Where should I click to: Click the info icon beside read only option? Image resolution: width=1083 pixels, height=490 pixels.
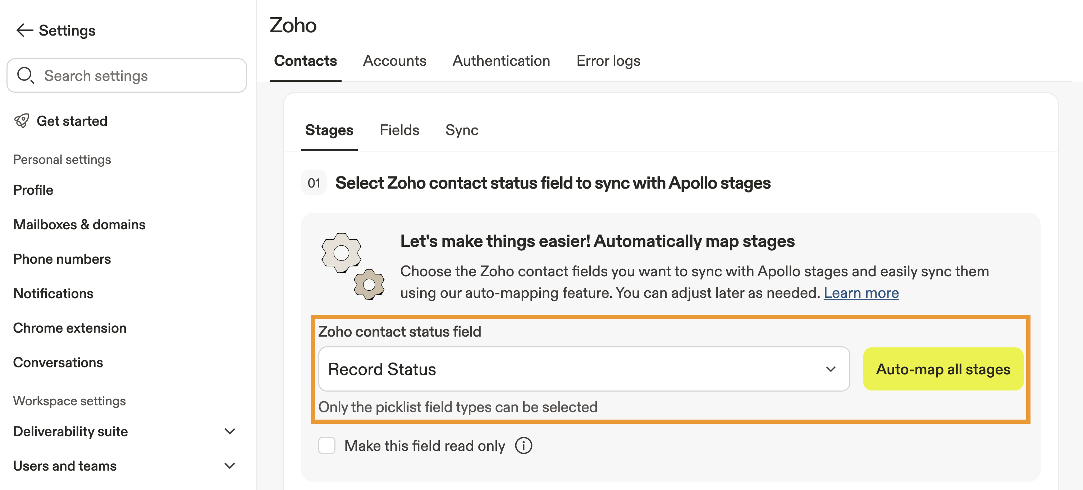click(524, 445)
